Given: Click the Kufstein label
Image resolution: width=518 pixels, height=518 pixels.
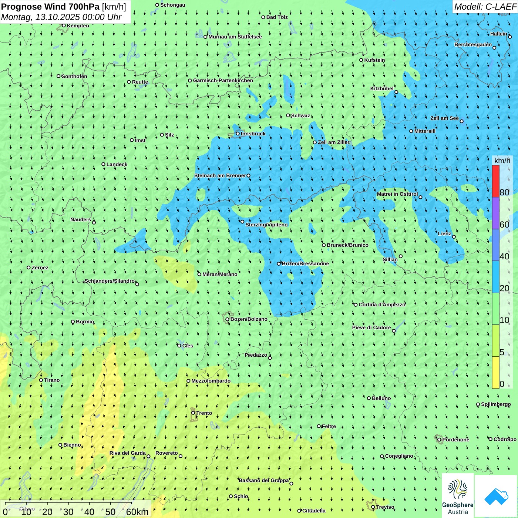Looking at the screenshot, I should point(374,60).
